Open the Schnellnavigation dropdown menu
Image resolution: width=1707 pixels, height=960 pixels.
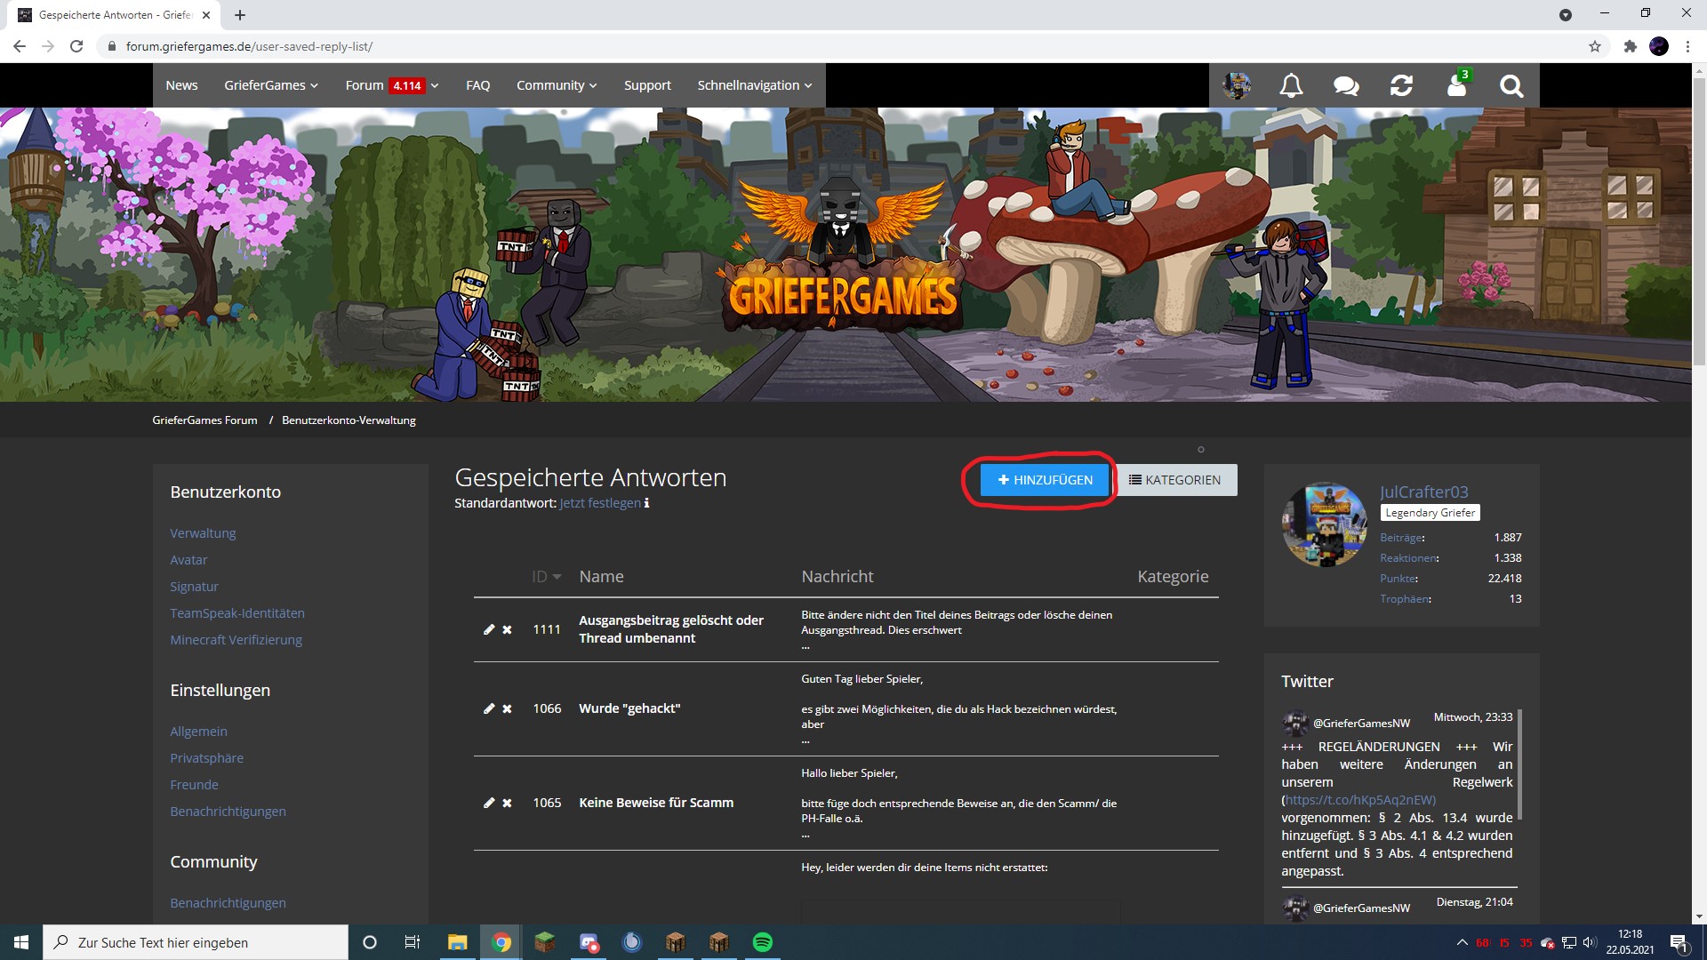(x=754, y=85)
